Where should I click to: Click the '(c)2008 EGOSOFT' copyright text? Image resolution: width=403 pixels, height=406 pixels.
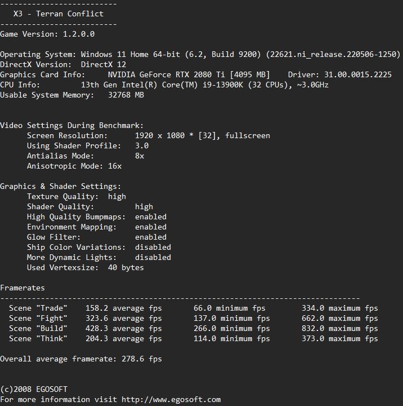pyautogui.click(x=34, y=390)
